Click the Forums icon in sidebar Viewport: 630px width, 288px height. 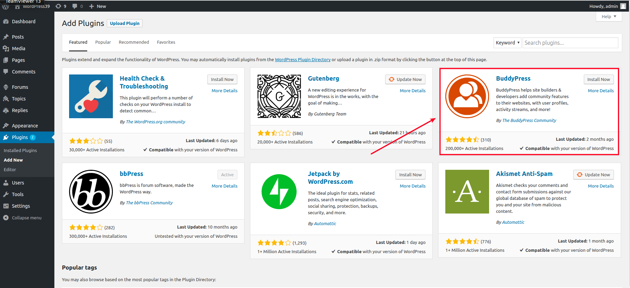6,87
